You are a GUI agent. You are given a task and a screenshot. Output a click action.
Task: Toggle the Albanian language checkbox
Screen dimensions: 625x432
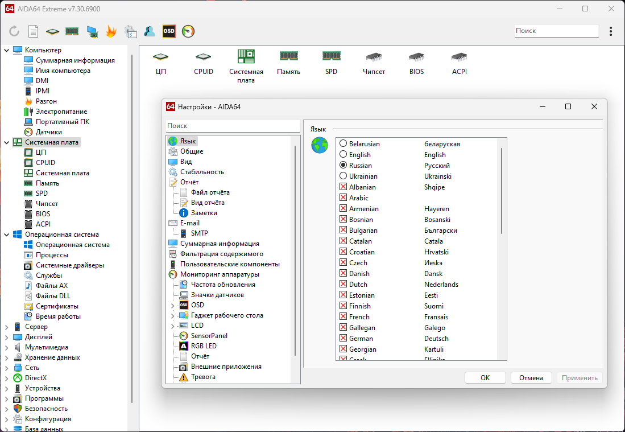(x=343, y=187)
